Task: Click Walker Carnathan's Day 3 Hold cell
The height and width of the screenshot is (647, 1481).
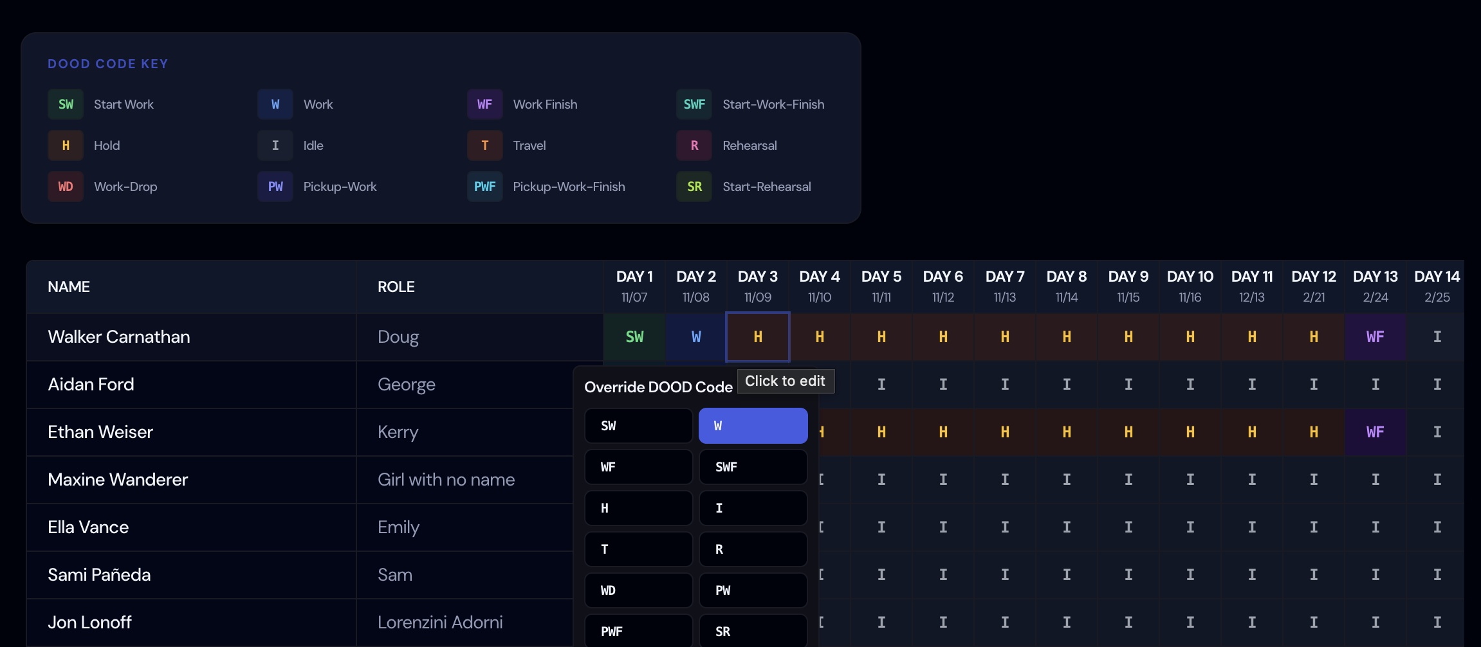Action: click(757, 336)
